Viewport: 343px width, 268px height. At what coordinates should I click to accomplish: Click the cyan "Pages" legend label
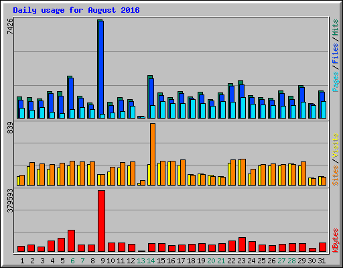pos(335,82)
